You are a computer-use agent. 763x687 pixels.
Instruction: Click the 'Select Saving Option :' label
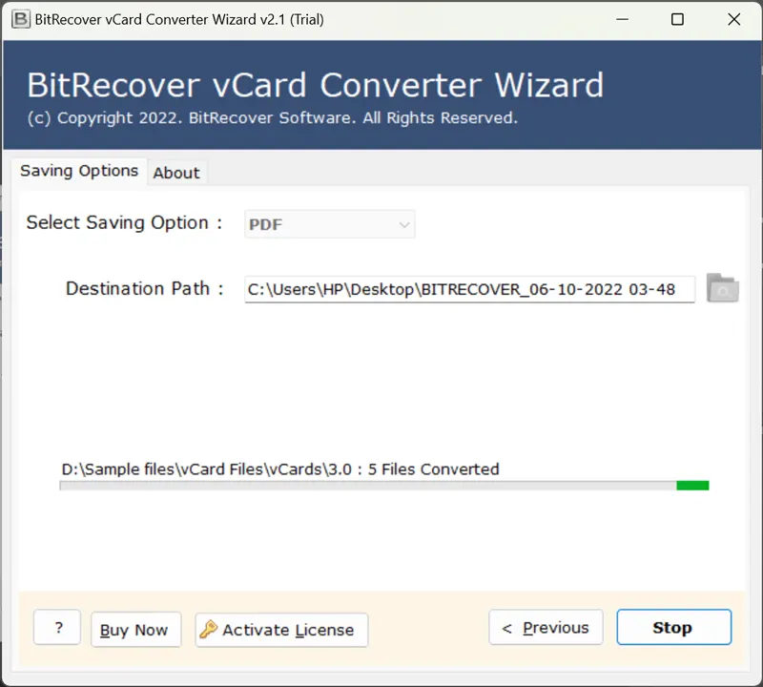pyautogui.click(x=124, y=222)
